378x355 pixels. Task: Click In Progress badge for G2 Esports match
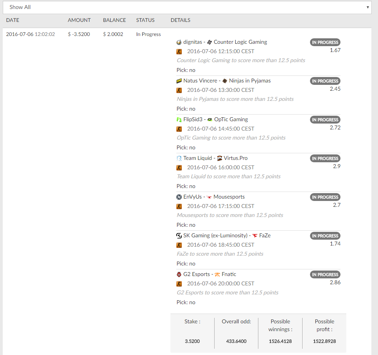tap(325, 275)
